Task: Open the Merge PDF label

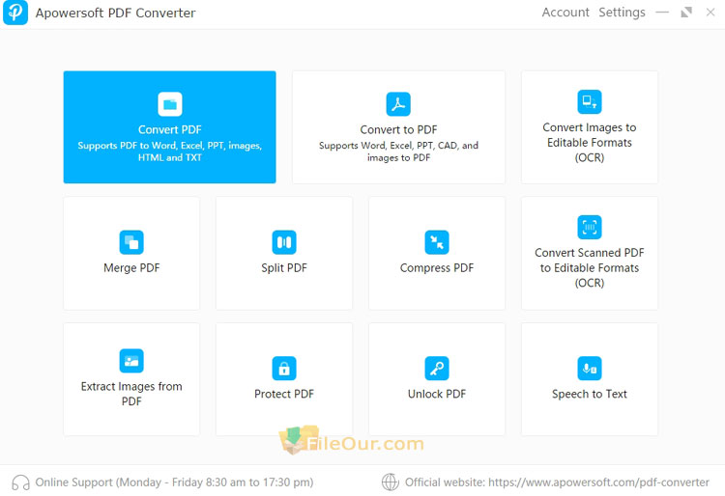Action: pos(131,268)
